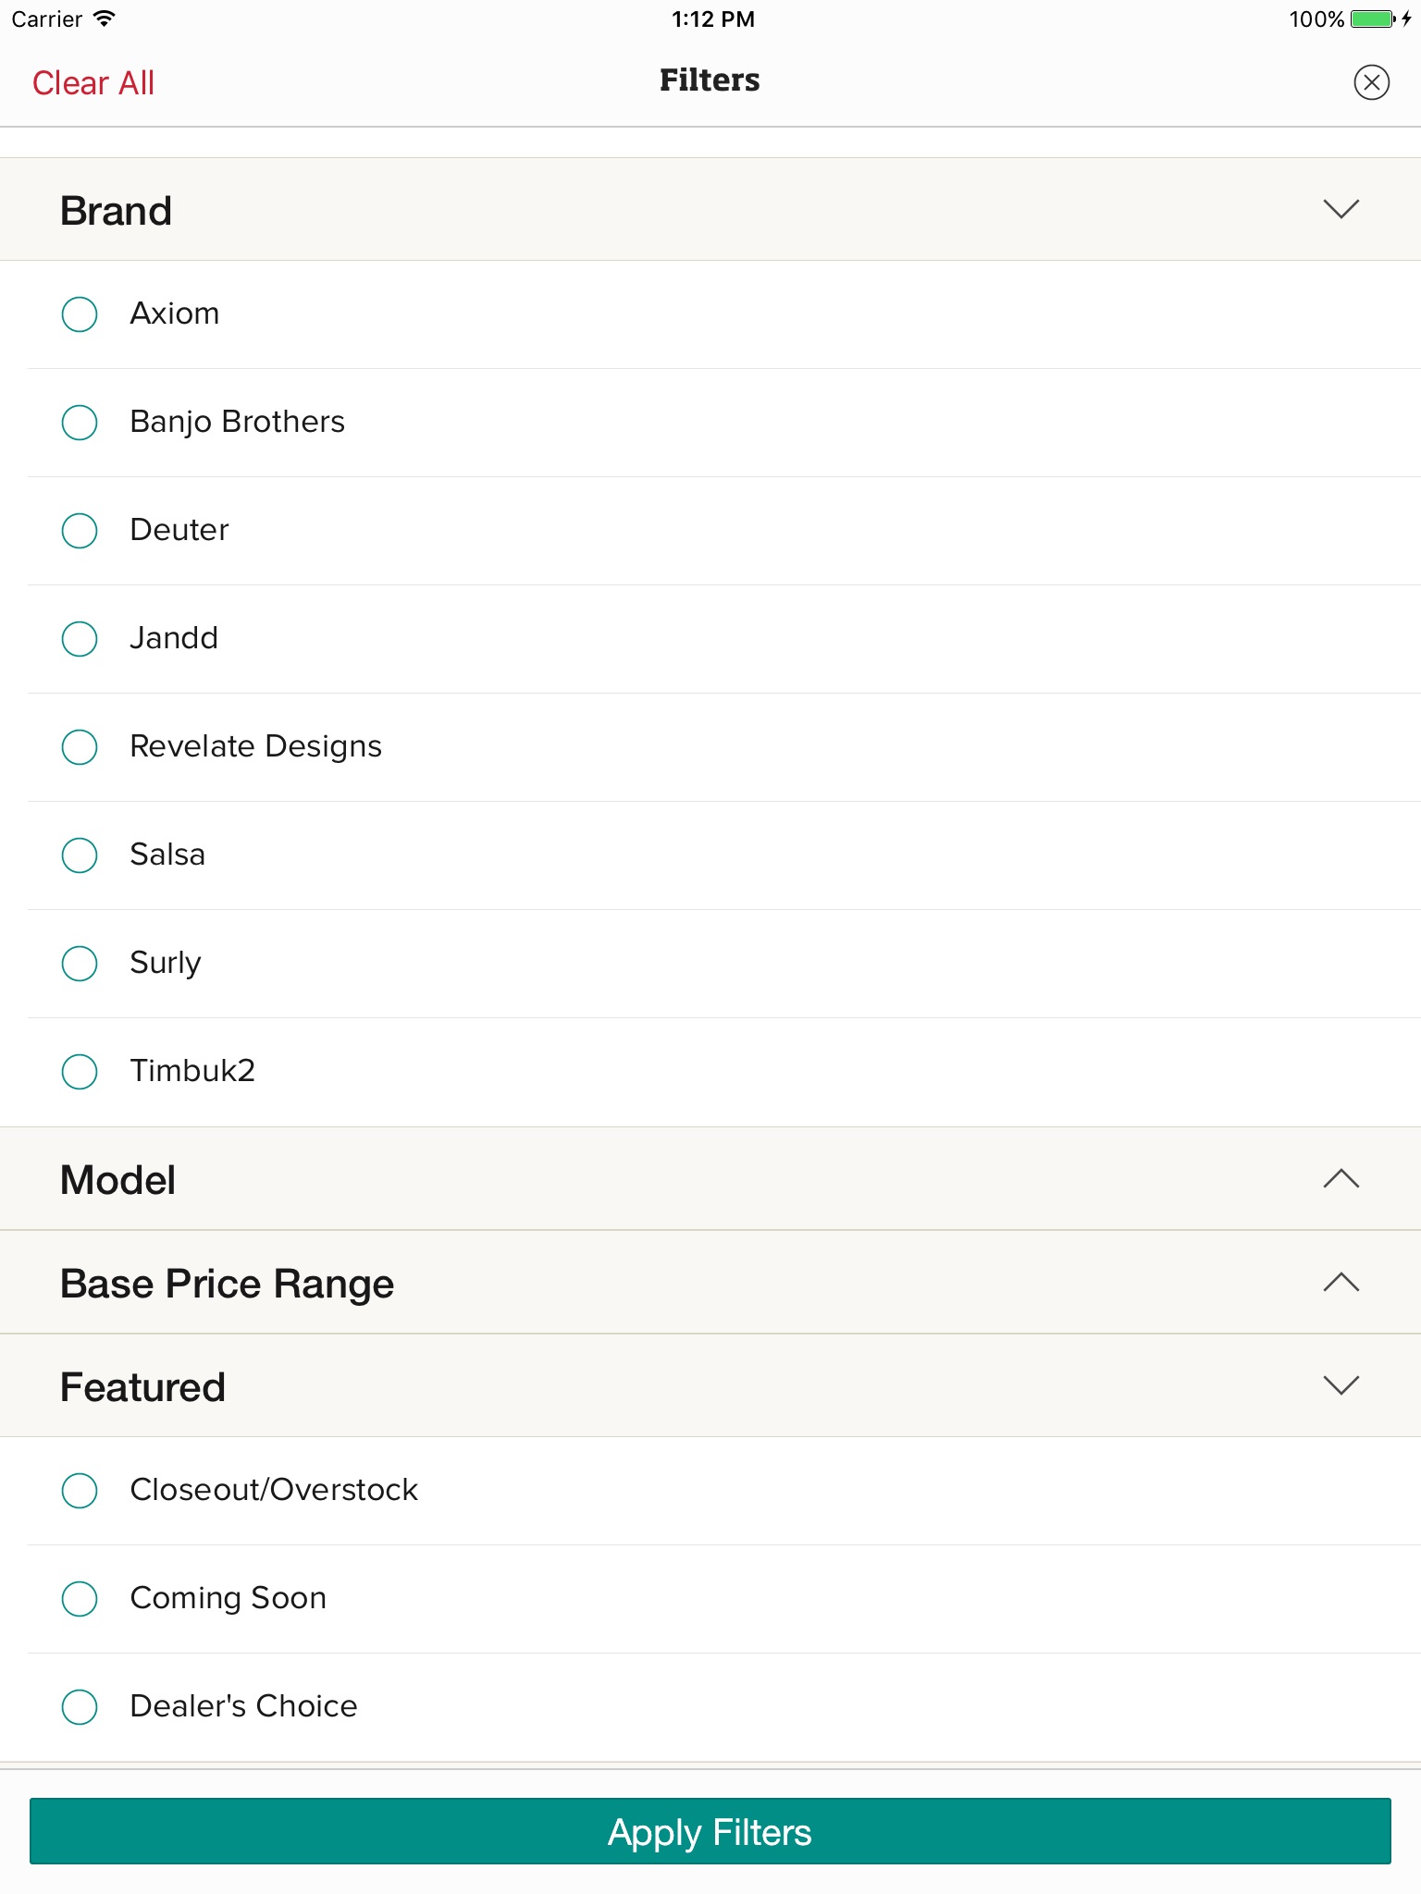Choose the Surly brand radio button
This screenshot has width=1421, height=1894.
(80, 964)
